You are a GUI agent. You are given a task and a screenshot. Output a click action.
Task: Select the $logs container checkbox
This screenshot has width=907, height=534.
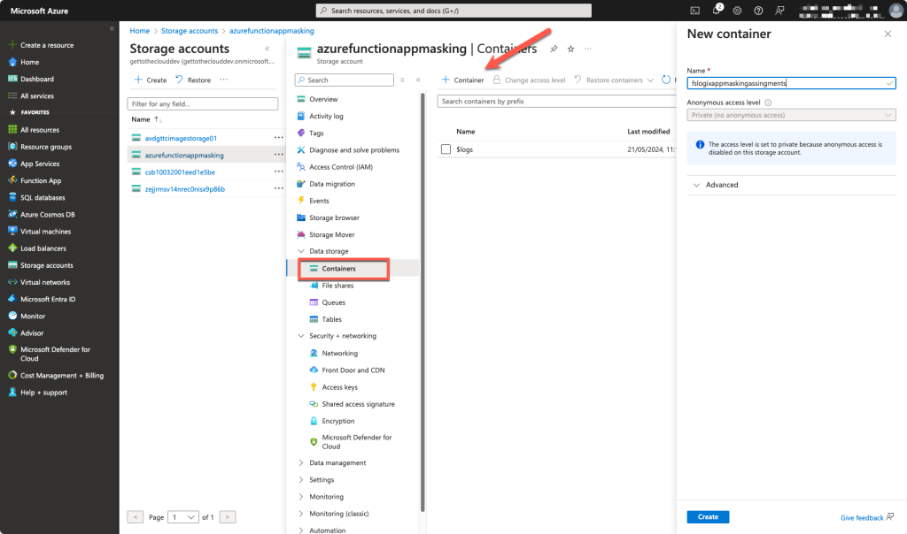pos(446,149)
